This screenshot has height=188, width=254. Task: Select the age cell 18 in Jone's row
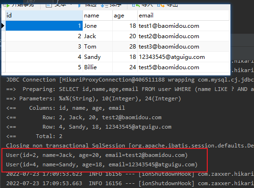125,26
